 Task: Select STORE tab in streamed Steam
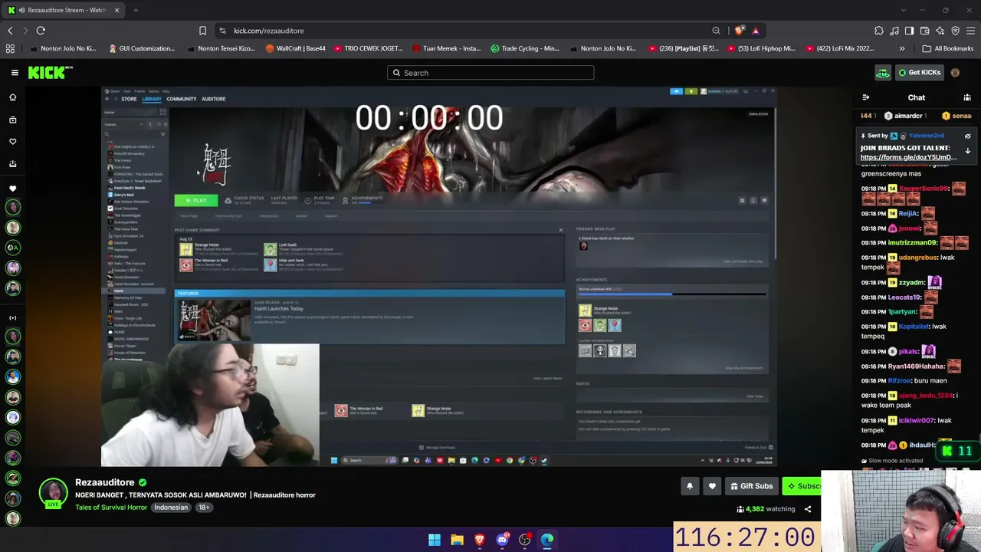coord(129,99)
